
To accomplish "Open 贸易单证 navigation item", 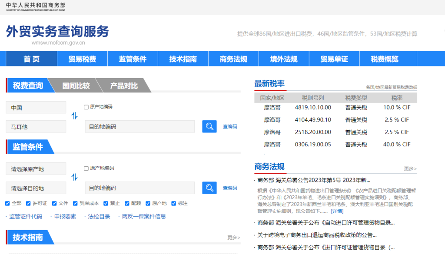I will pos(334,59).
